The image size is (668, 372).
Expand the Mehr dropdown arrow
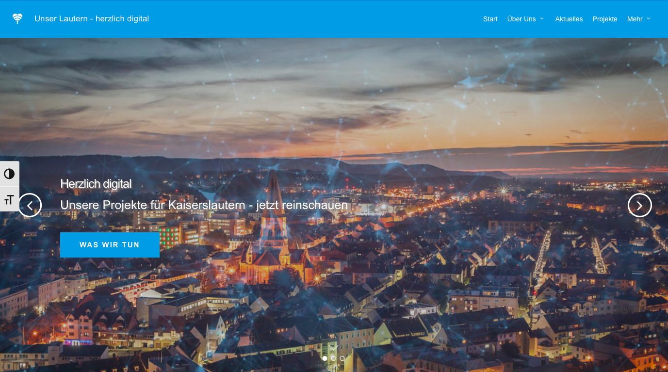[x=649, y=19]
